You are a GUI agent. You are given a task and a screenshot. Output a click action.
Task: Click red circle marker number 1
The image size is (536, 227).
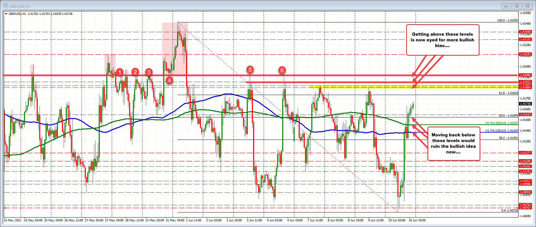[120, 72]
